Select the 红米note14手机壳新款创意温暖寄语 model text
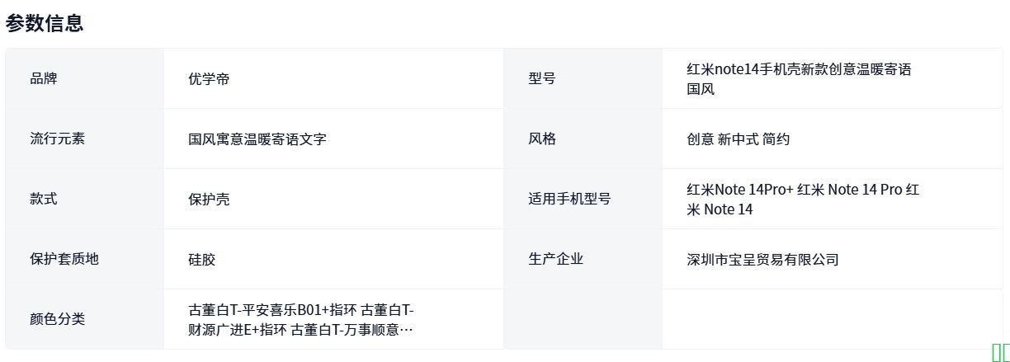This screenshot has width=1010, height=362. (798, 69)
